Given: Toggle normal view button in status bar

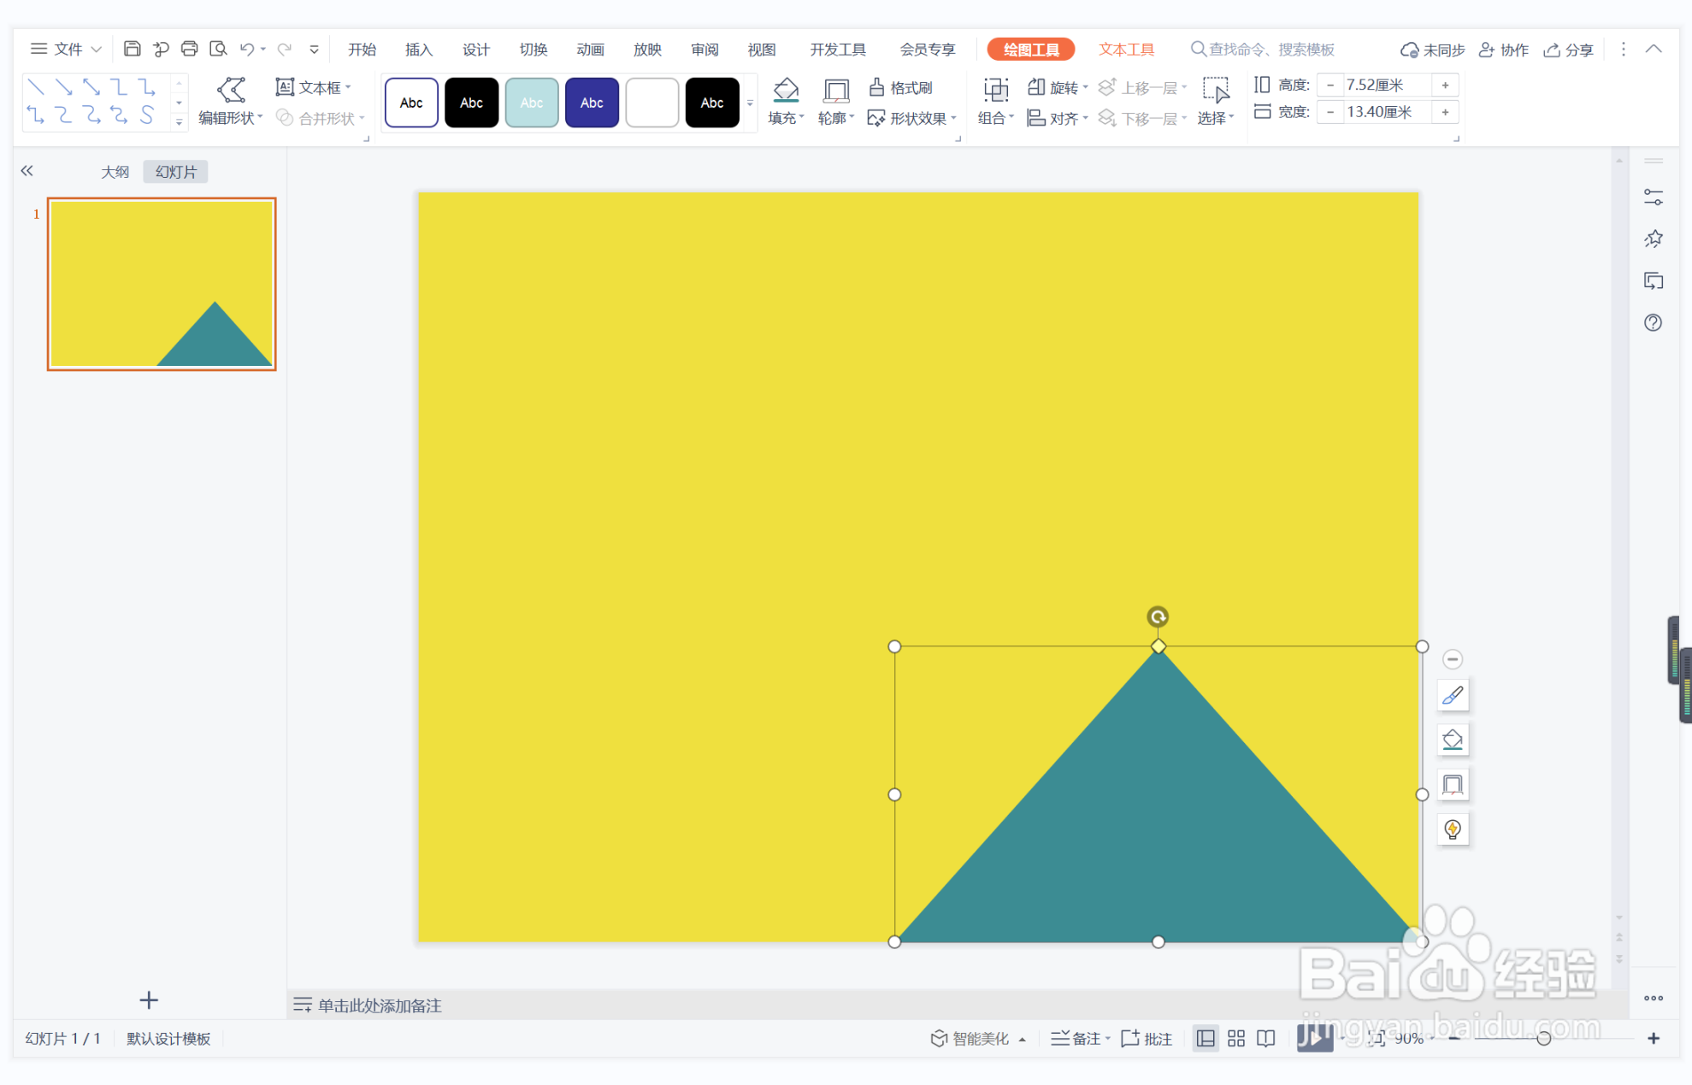Looking at the screenshot, I should 1206,1038.
